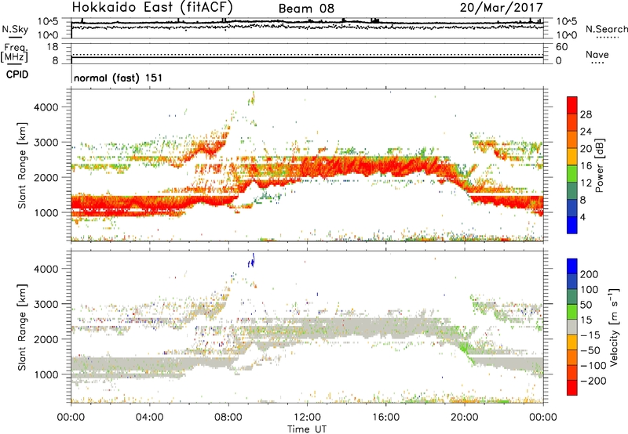The width and height of the screenshot is (628, 434).
Task: Click the '04:00' time axis tick label
Action: click(x=150, y=417)
